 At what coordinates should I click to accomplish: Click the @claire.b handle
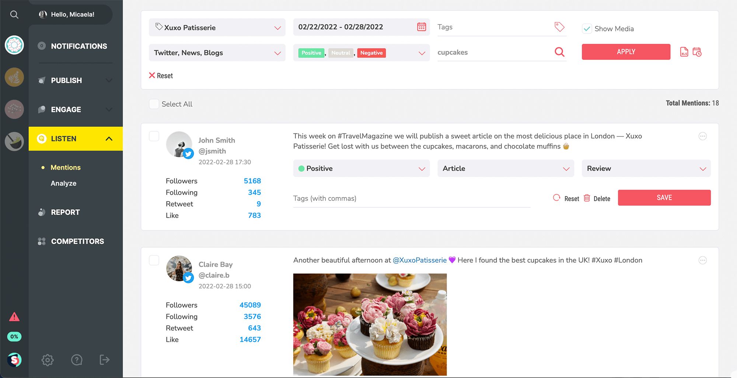pyautogui.click(x=214, y=275)
